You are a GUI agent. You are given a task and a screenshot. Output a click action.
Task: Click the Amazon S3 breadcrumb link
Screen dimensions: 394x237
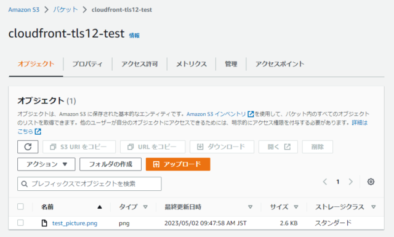click(24, 10)
